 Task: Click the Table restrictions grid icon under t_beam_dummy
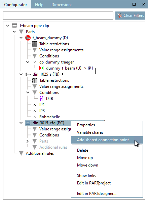click(35, 44)
